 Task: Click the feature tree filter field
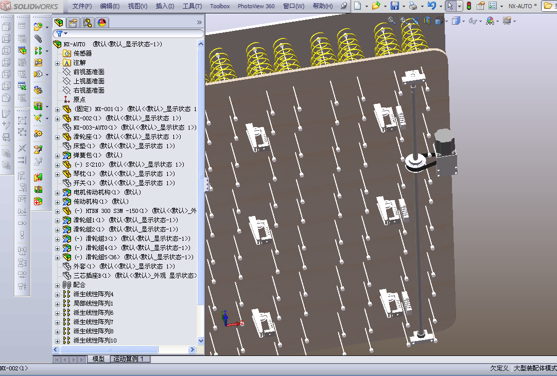128,33
